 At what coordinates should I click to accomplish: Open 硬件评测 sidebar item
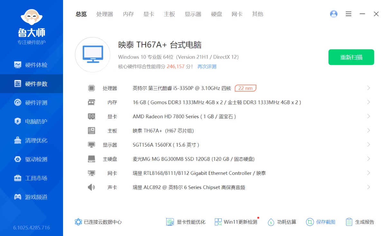pos(32,103)
